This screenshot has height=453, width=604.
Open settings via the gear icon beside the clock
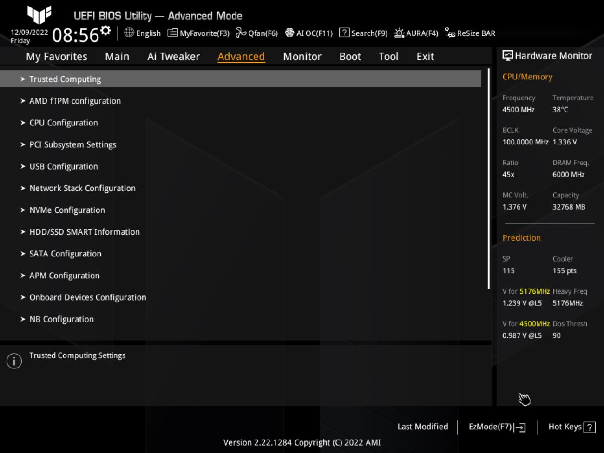[106, 31]
